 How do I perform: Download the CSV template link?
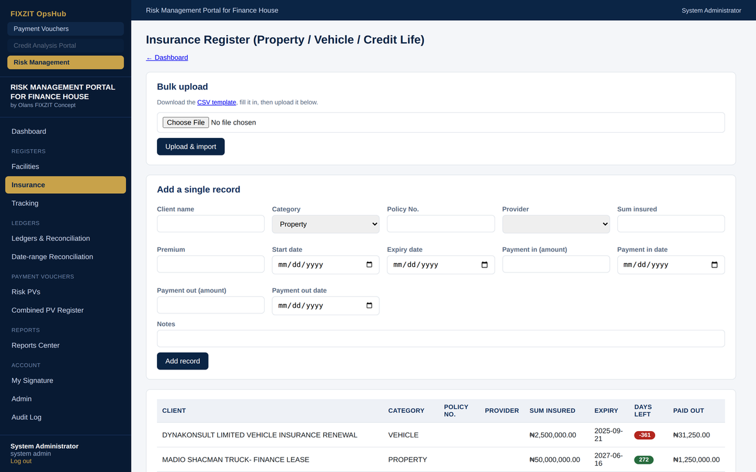click(x=217, y=102)
